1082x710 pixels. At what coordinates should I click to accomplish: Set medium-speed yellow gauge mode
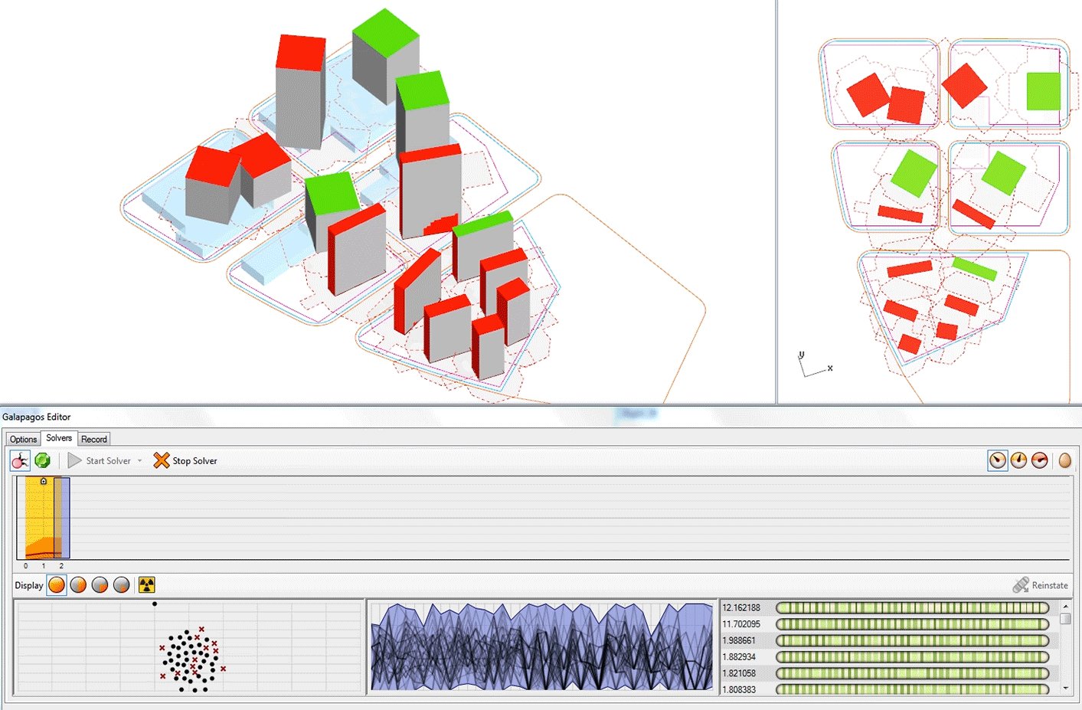(1018, 460)
